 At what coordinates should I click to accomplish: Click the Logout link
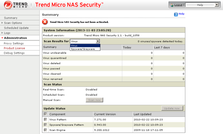pyautogui.click(x=178, y=5)
